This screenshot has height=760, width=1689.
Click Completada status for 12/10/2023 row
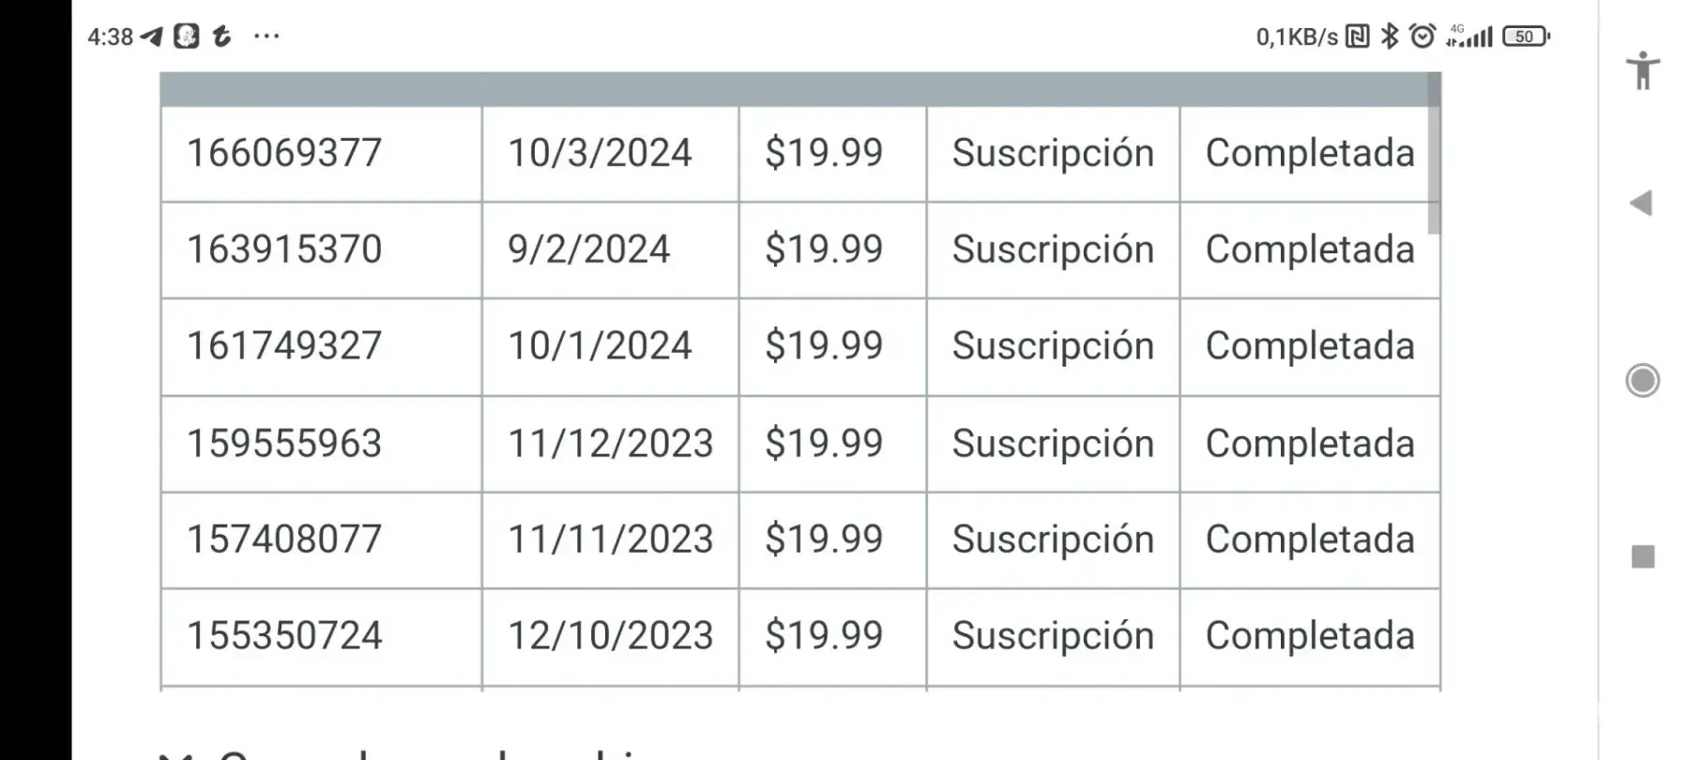click(1309, 636)
